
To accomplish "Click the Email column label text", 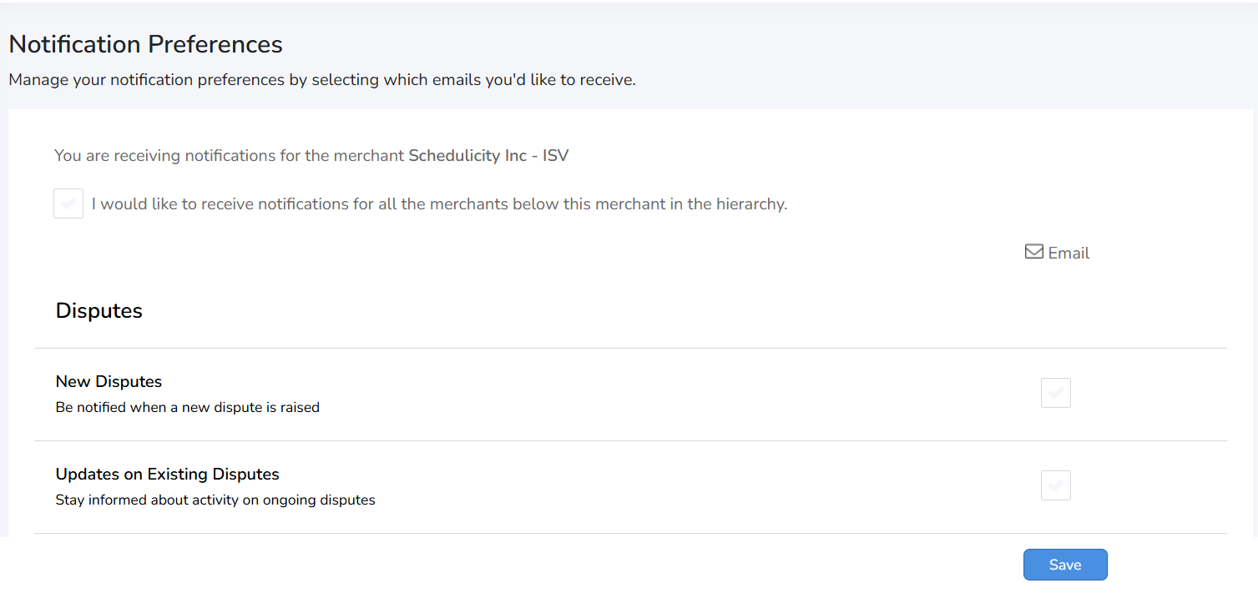I will coord(1069,254).
